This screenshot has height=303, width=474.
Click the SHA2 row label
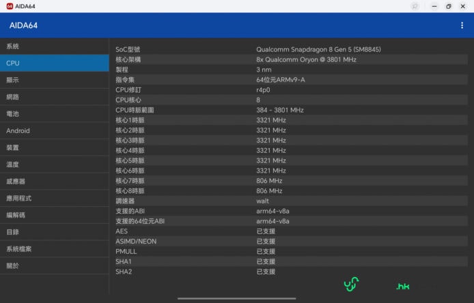point(124,272)
